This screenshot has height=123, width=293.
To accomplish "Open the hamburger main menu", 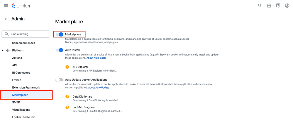I will [x=6, y=6].
